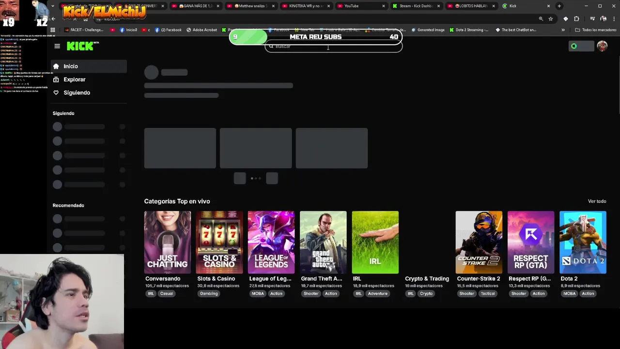Bookmark this page with the star icon
Screen dimensions: 620x349
pos(551,19)
